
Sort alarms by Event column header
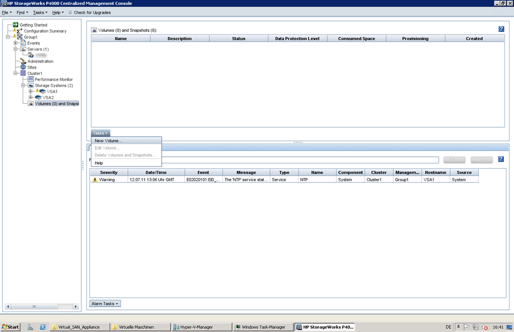(203, 172)
